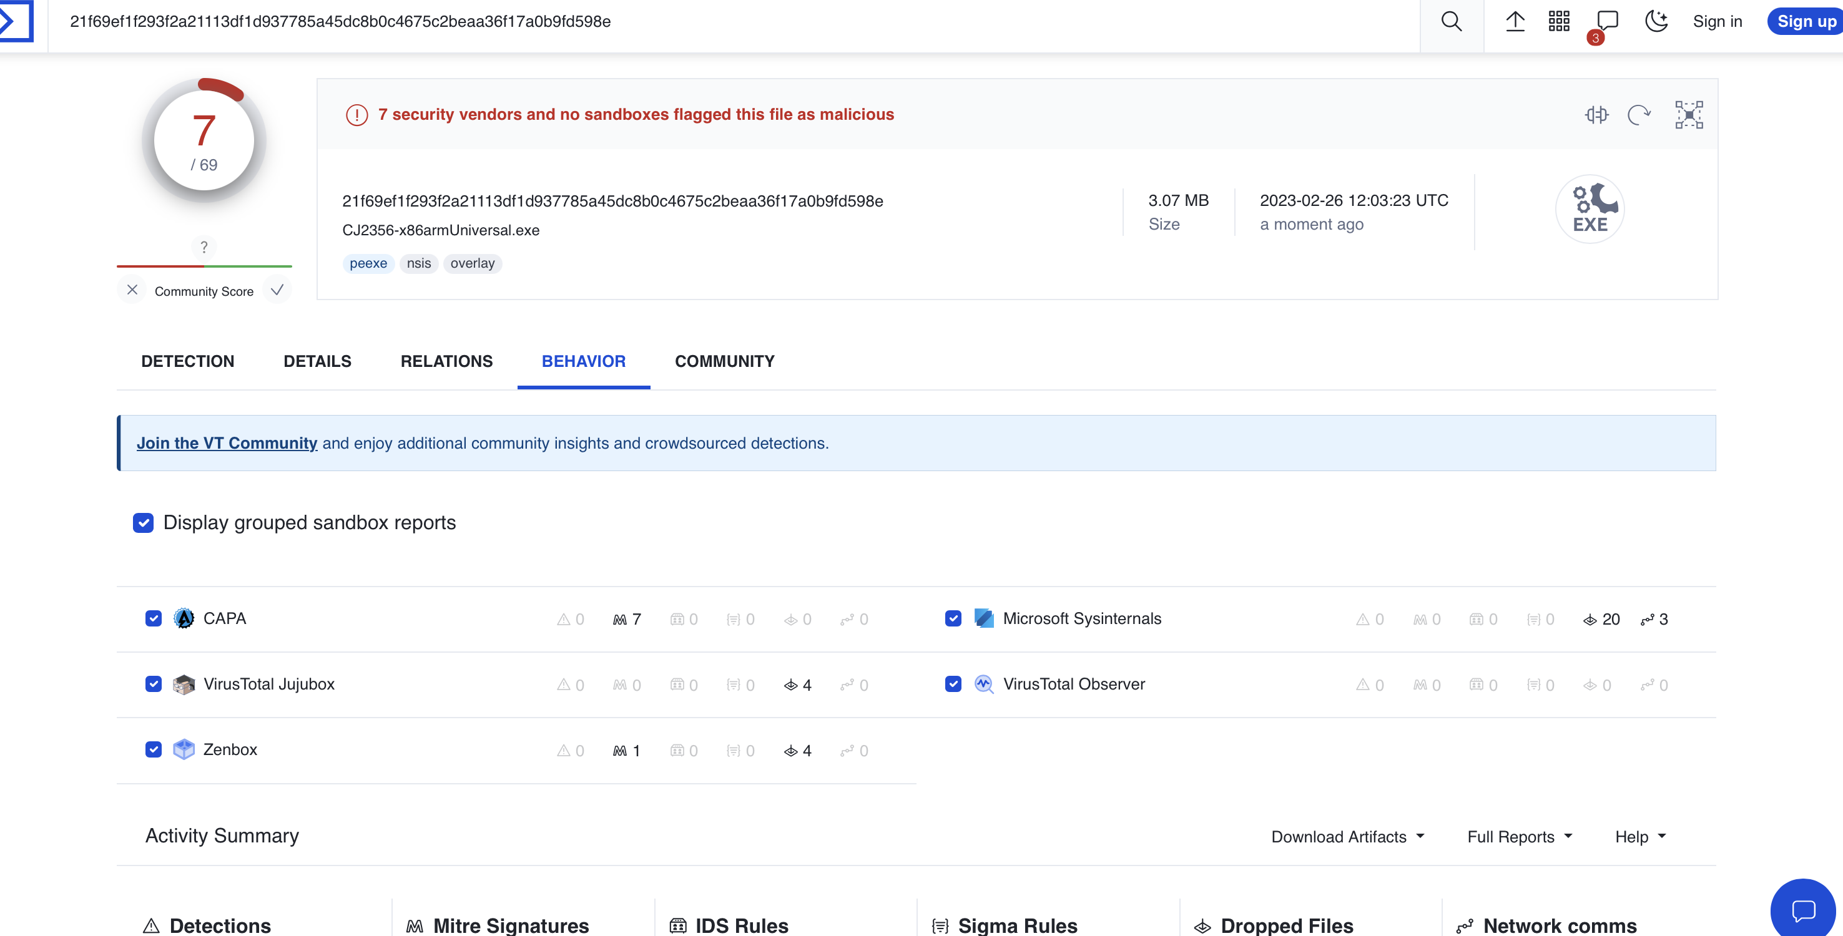1843x936 pixels.
Task: Click the VirusTotal Jujubox logo
Action: click(184, 685)
